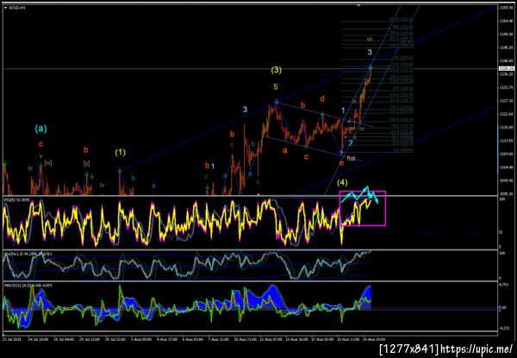Click the chart shift triangle marker at the top edge
Image resolution: width=517 pixels, height=358 pixels.
coord(358,5)
